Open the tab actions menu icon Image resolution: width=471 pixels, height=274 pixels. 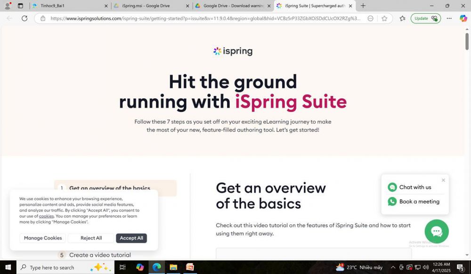(20, 6)
